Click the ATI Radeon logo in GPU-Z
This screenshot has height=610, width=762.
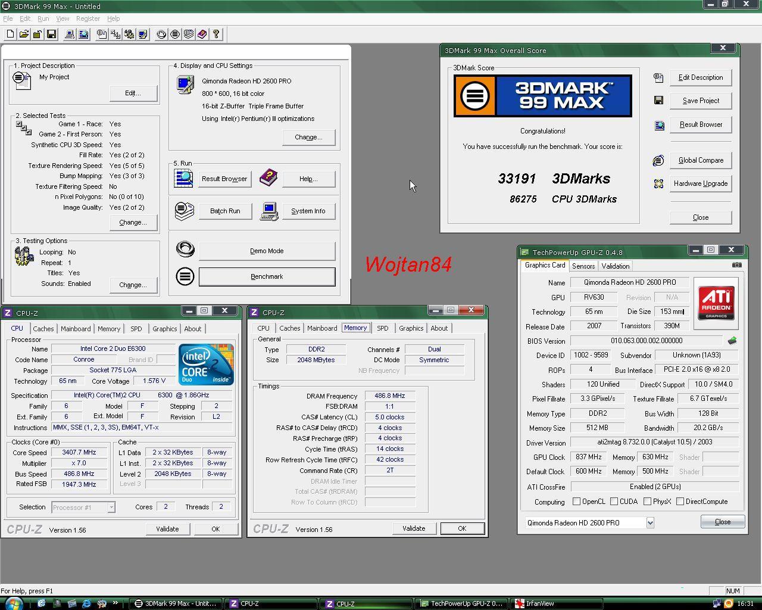[x=716, y=303]
